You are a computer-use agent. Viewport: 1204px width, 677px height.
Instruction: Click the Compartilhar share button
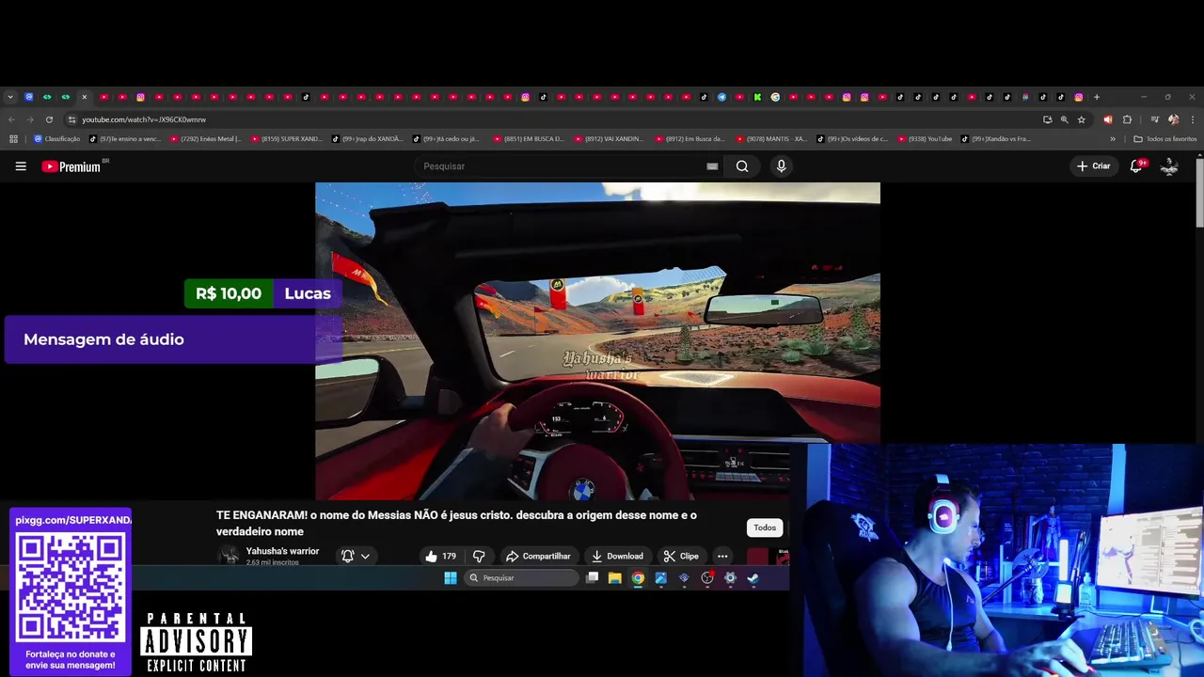tap(538, 556)
